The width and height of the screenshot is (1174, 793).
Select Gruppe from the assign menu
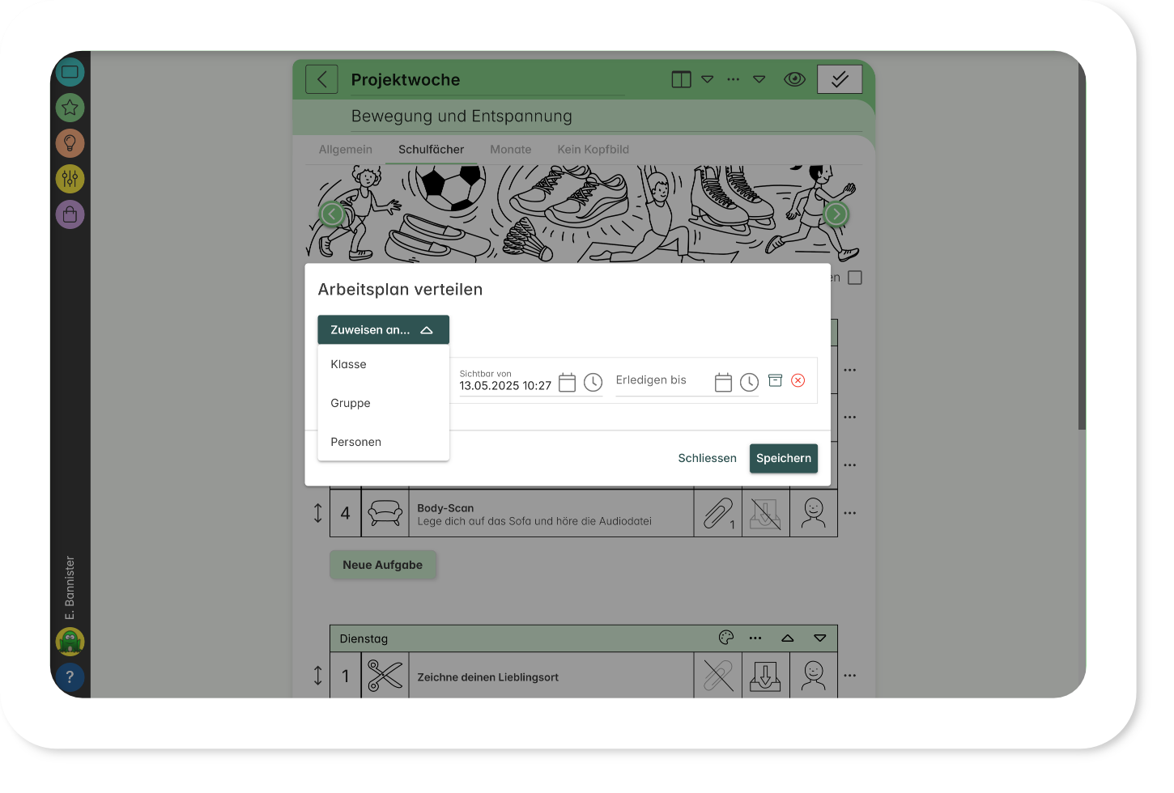[x=351, y=403]
